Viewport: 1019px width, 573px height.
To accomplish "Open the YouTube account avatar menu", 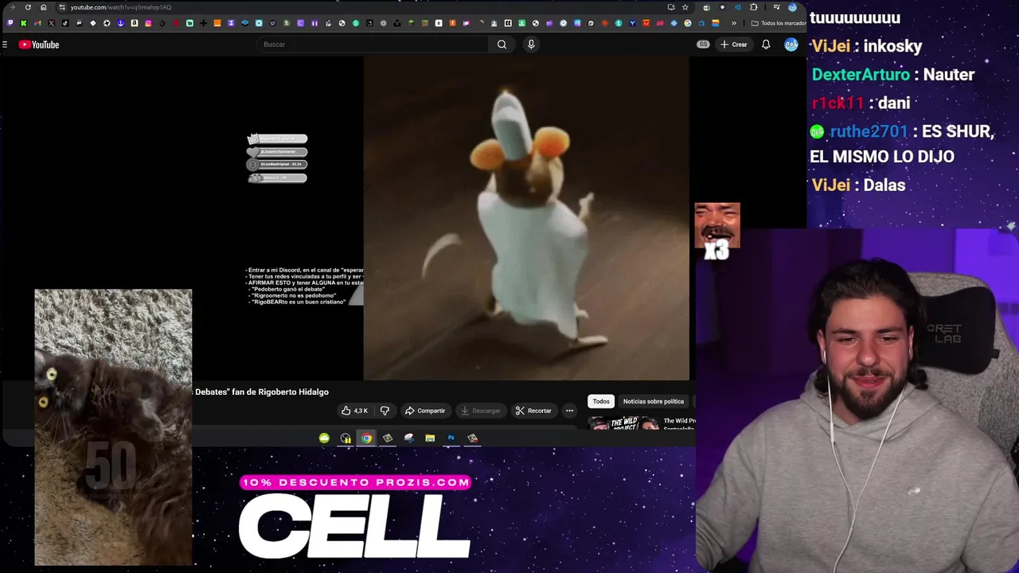I will click(791, 45).
